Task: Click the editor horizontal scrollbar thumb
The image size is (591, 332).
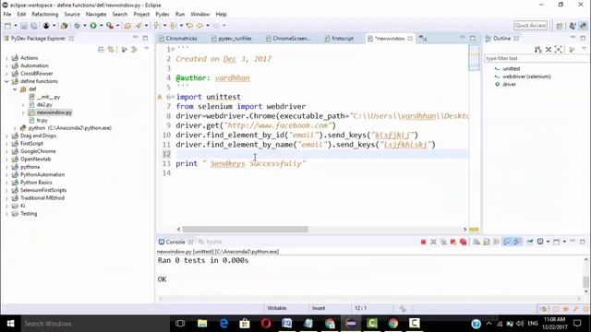Action: [x=245, y=230]
